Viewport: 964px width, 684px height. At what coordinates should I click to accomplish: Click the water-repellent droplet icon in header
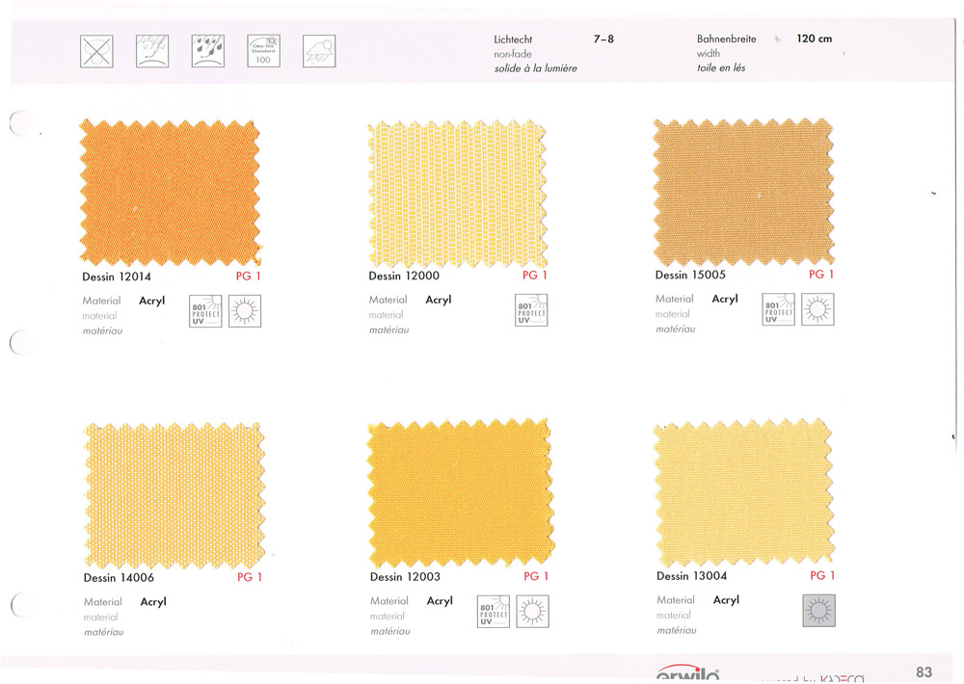click(x=152, y=51)
